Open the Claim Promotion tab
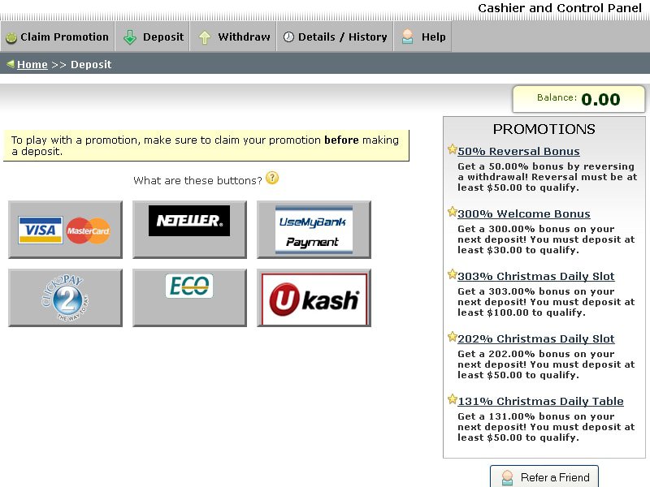Image resolution: width=650 pixels, height=487 pixels. point(57,37)
